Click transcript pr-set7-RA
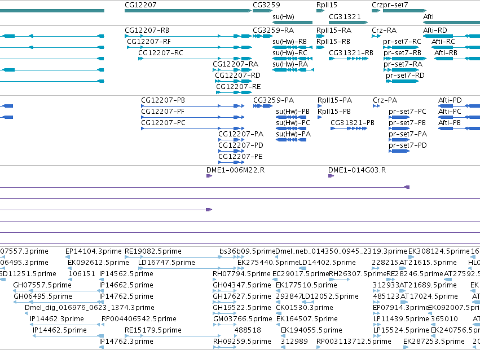This screenshot has height=350, width=480. [401, 70]
